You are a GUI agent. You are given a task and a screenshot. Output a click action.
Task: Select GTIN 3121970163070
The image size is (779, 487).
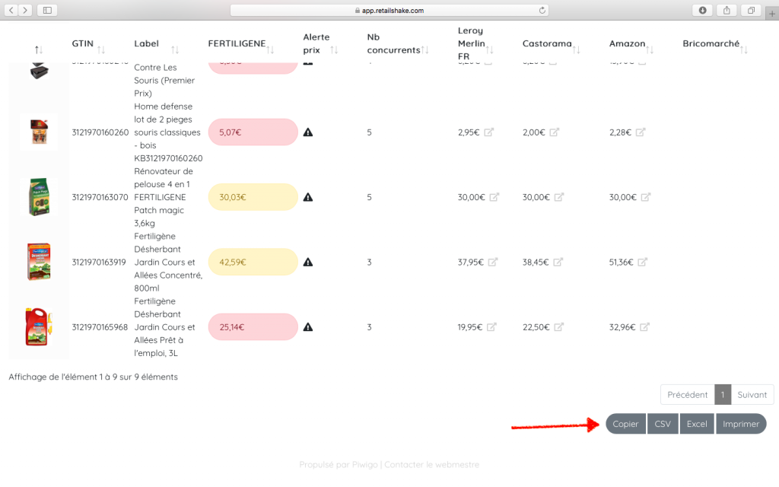(100, 197)
